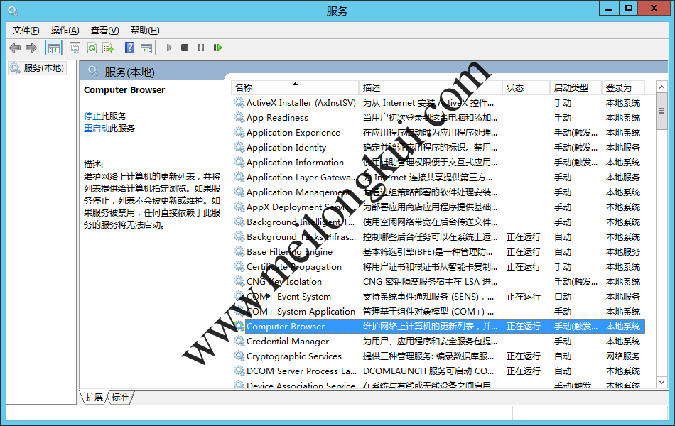Select the Application Identity service name
675x426 pixels.
[286, 147]
